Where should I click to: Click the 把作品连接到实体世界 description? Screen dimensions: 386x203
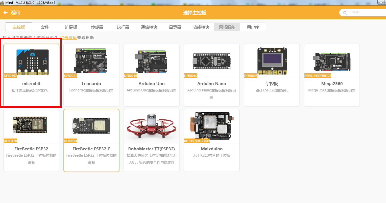(31, 90)
